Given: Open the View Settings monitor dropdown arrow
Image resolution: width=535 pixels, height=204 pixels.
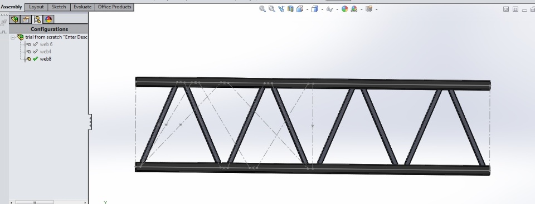Looking at the screenshot, I should point(376,9).
